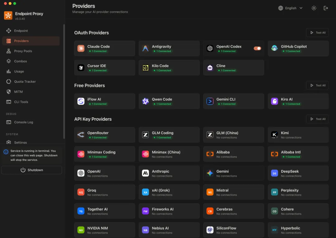Click the Minimax Coding icon
Screen dimensions: 336x238
81,154
